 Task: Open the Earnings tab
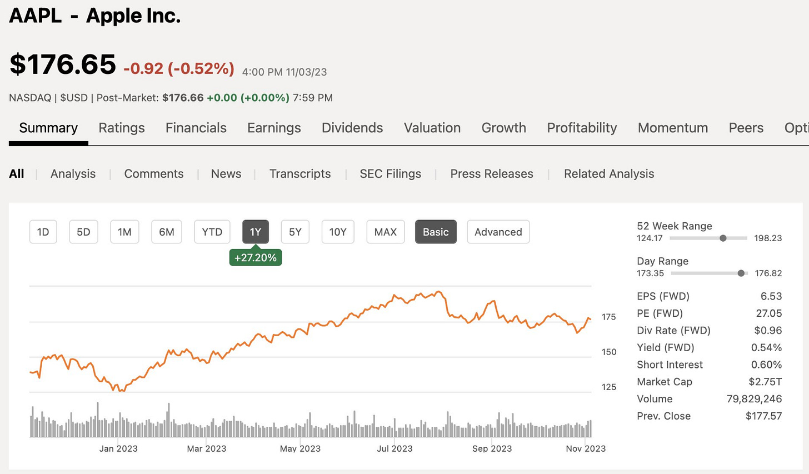pos(274,128)
